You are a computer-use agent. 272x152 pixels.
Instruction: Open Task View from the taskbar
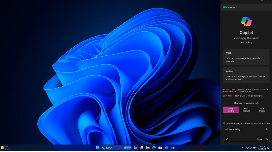tap(141, 148)
